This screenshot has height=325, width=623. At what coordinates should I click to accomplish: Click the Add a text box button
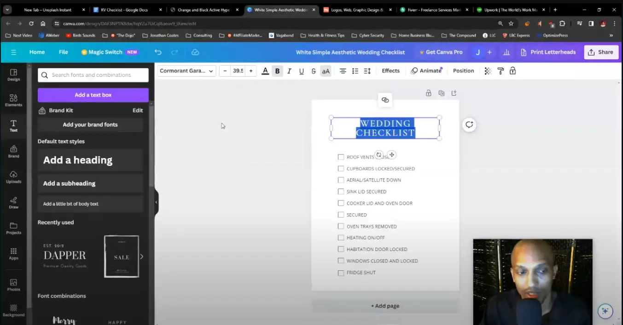pos(93,95)
